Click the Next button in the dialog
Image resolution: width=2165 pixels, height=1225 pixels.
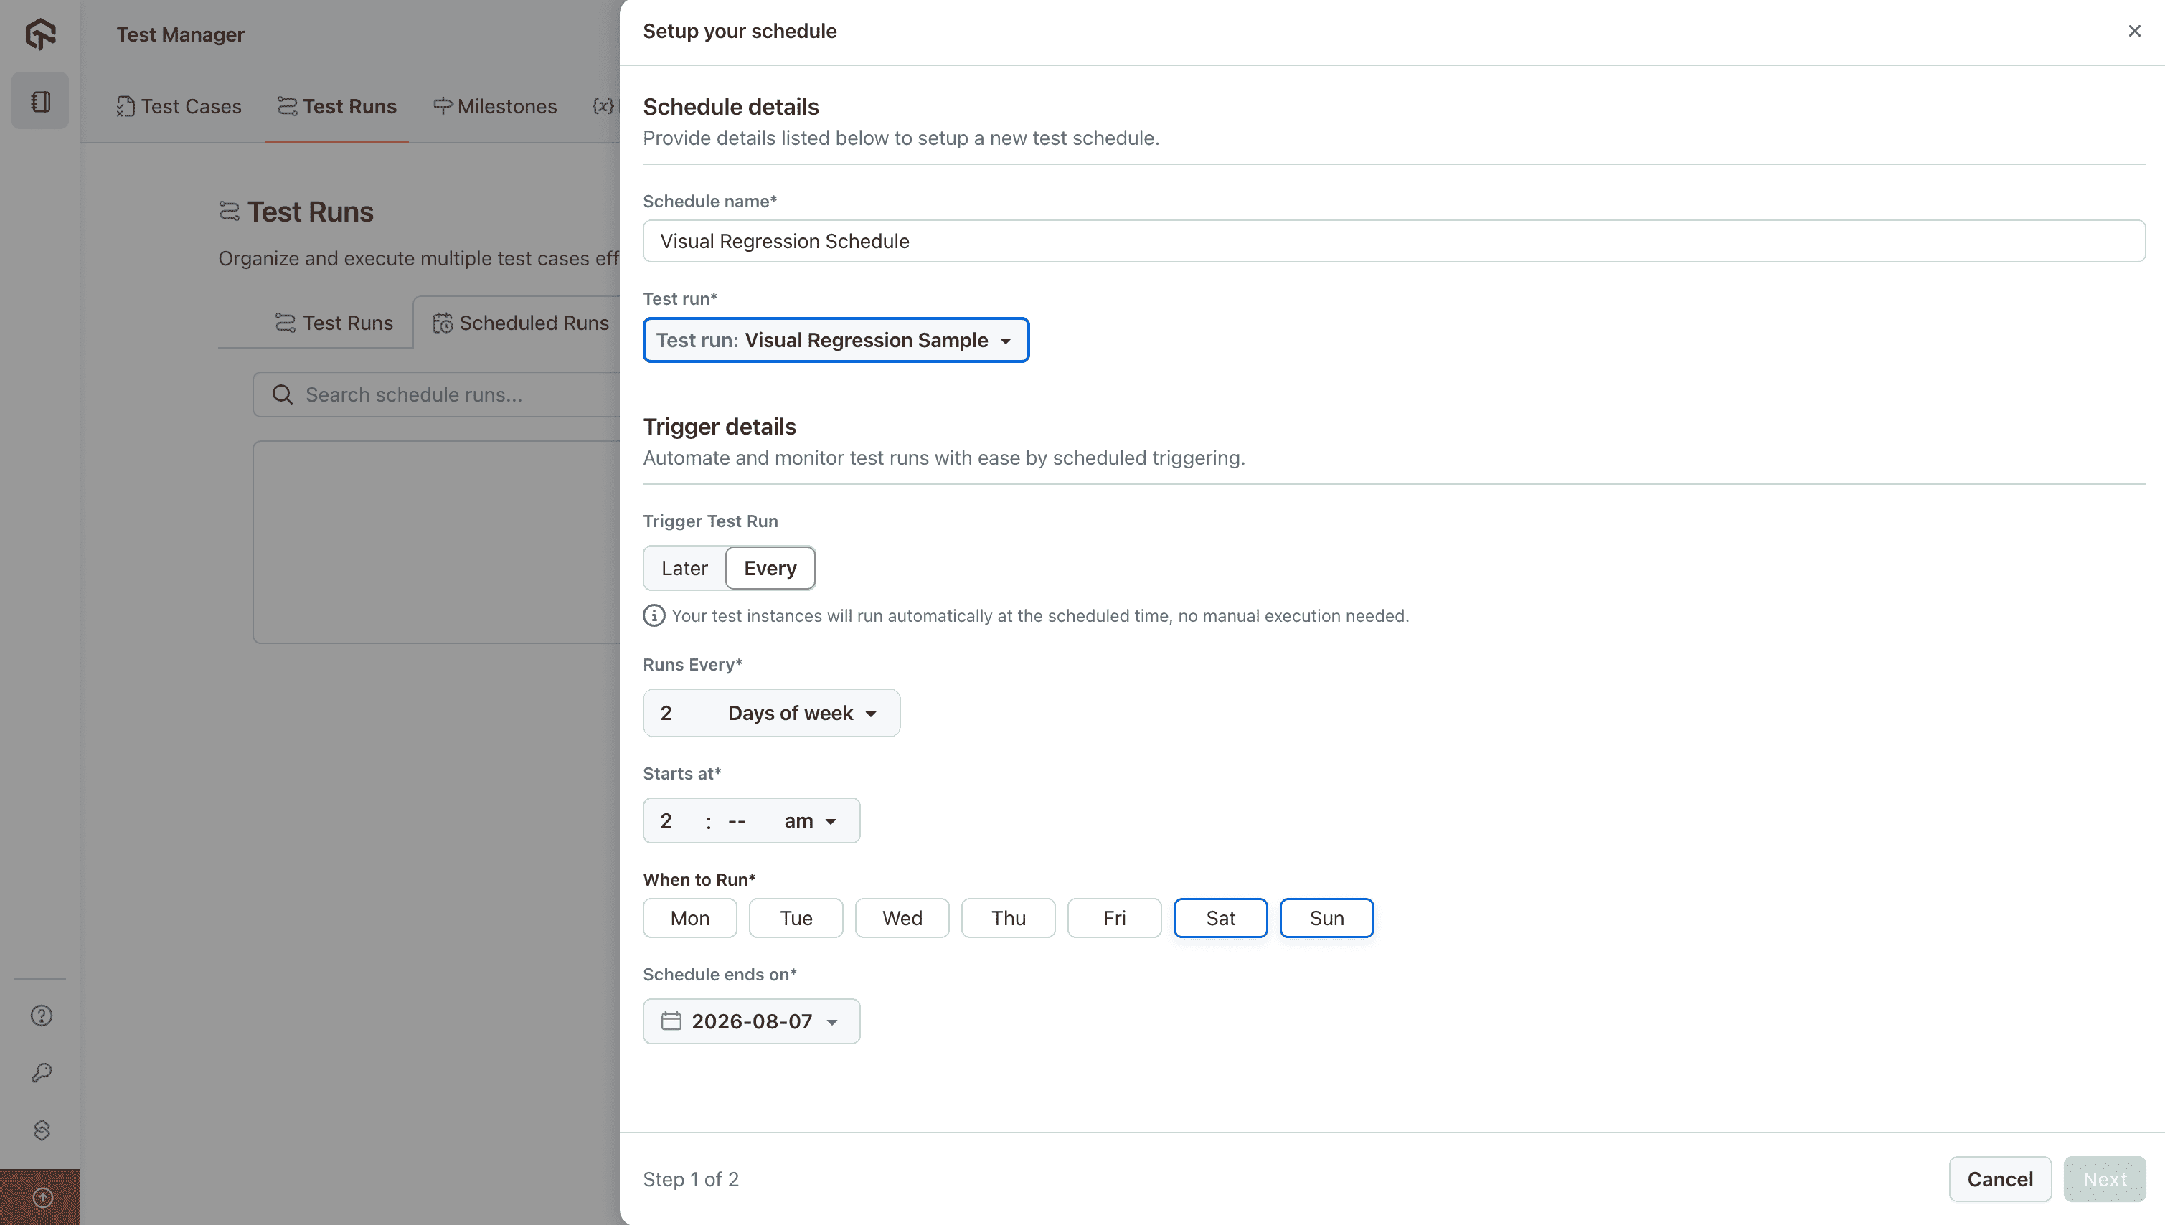tap(2105, 1178)
